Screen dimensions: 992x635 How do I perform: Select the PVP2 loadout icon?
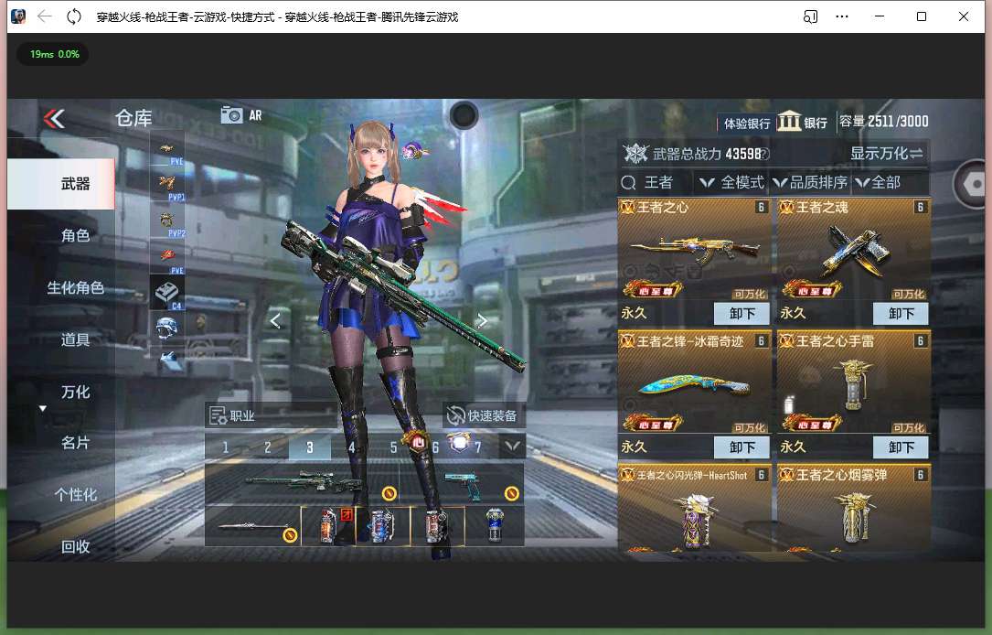[167, 221]
